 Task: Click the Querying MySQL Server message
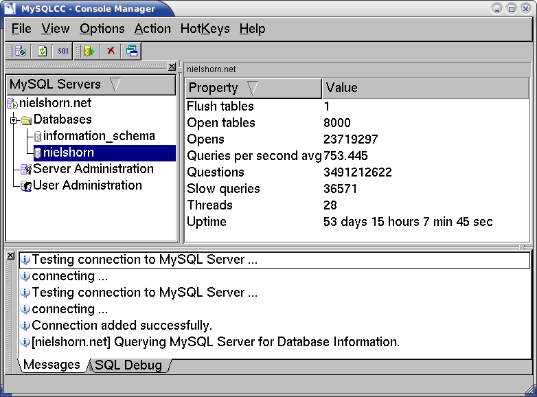tap(216, 342)
